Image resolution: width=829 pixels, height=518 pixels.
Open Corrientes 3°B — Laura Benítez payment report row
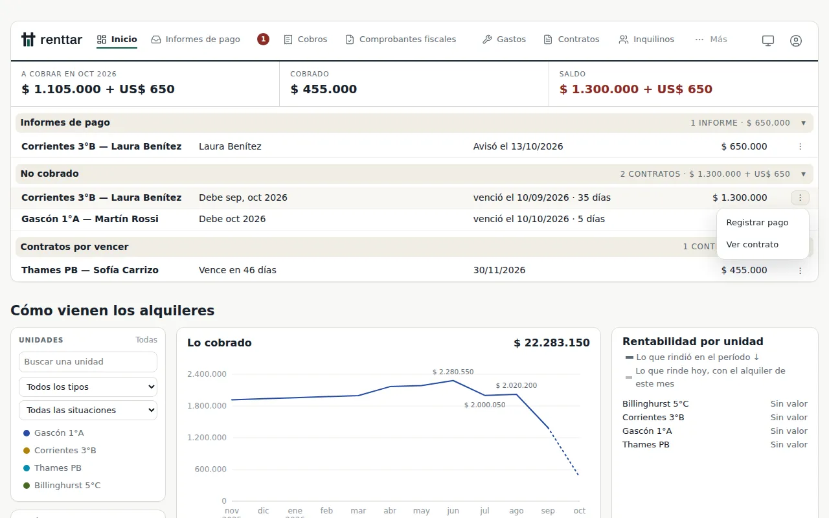point(414,146)
